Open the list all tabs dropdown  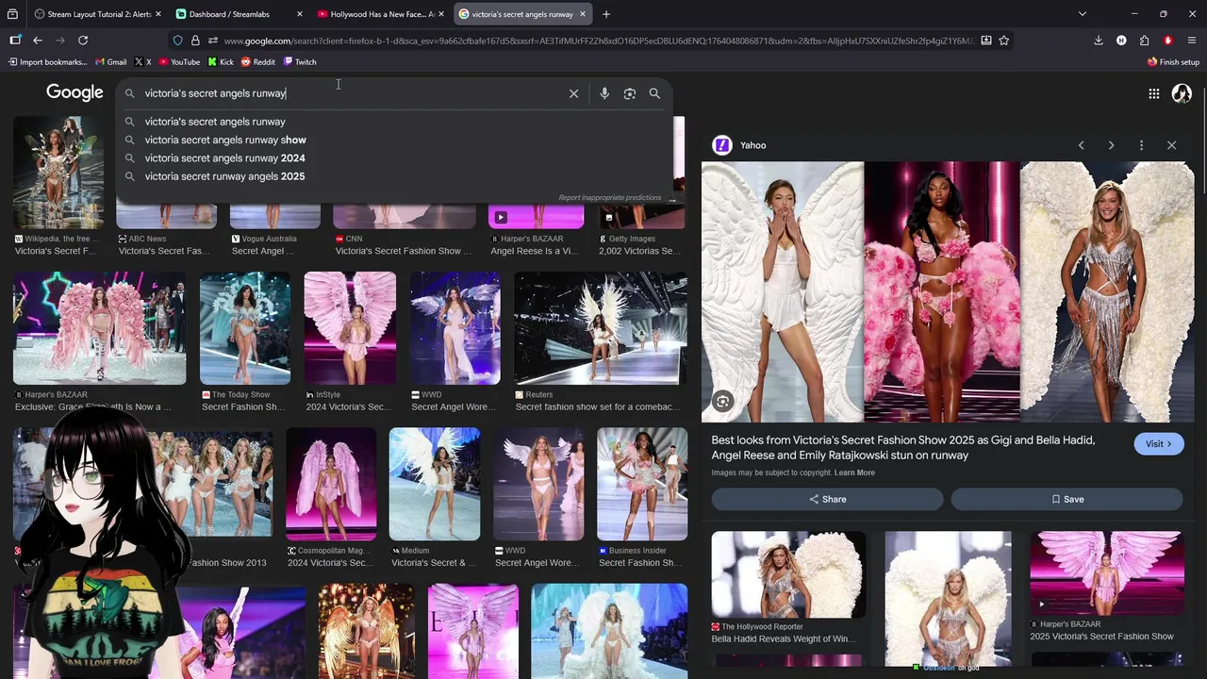[1082, 14]
